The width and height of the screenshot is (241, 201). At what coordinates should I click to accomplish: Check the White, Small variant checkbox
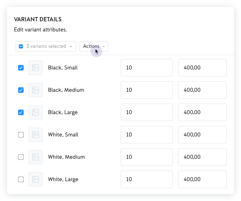(21, 135)
